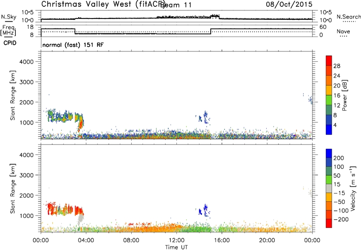Screen dimensions: 361x250
Task: Click the '08:00' time tick label
Action: click(x=131, y=241)
